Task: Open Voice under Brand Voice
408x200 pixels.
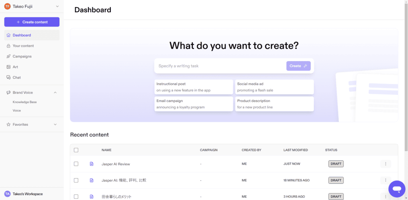Action: click(17, 110)
